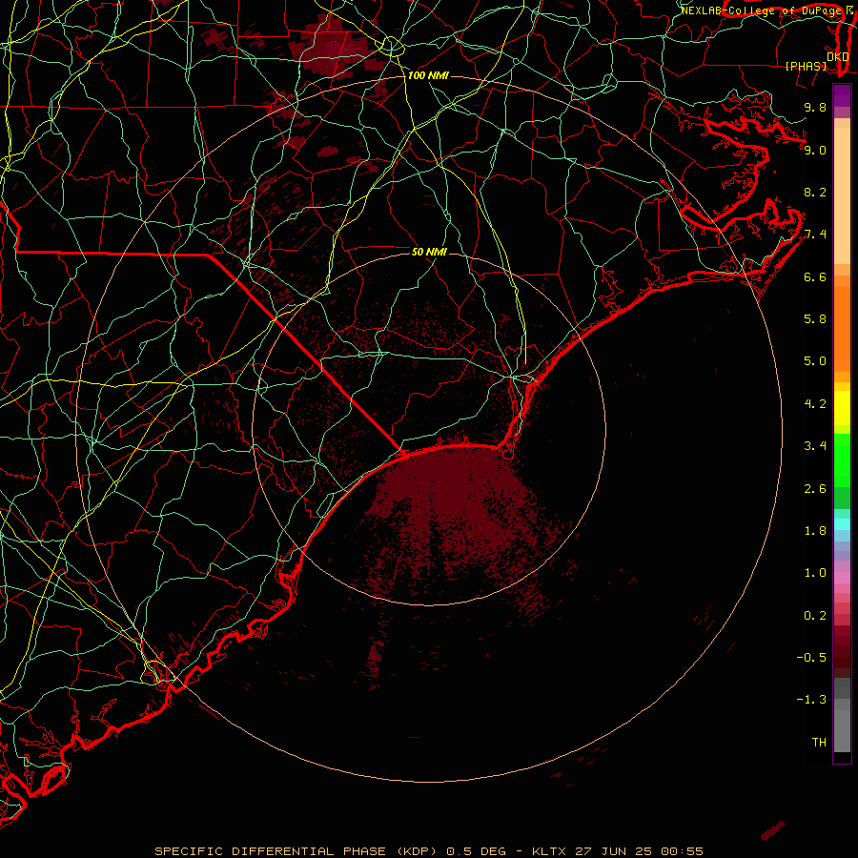
Task: Click "SPECIFIC DIFFERENTIAL PHASE (KDP)" in the caption
Action: pos(296,851)
